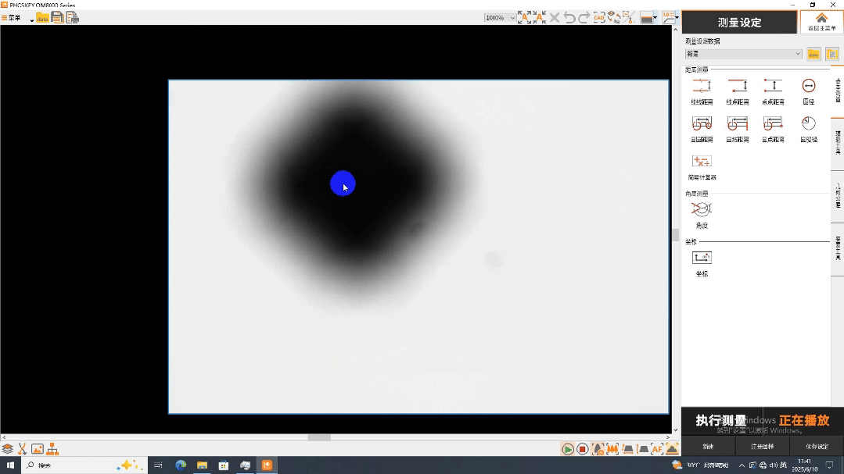Click the icon right of the stop button
Viewport: 844px width, 474px height.
coord(598,449)
